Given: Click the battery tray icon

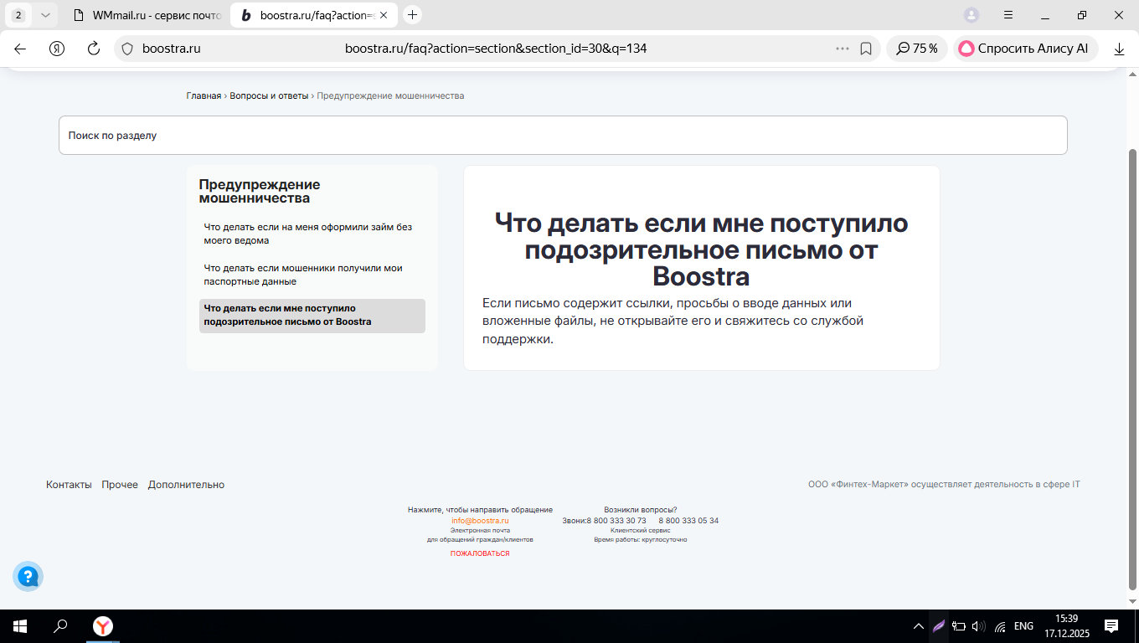Looking at the screenshot, I should (x=959, y=626).
